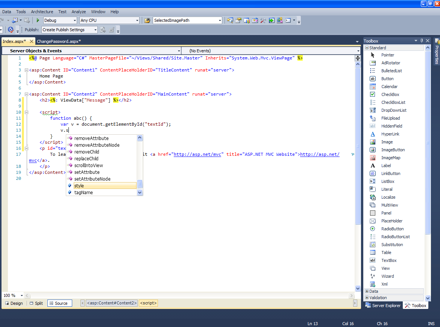Screen dimensions: 440x327
Task: Open the Tools menu
Action: click(21, 12)
